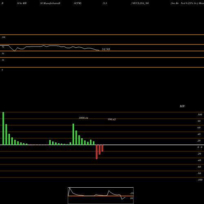Select the 999.42 price label
Image resolution: width=204 pixels, height=204 pixels.
tap(112, 120)
